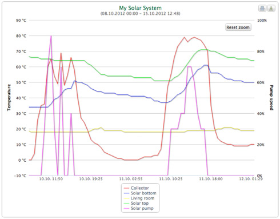Click the 11.10. 10:25 time axis label
Screen dimensions: 280x219
click(171, 179)
